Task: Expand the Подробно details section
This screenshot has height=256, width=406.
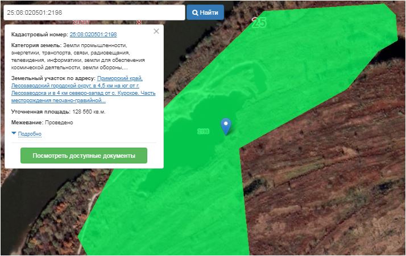Action: tap(30, 134)
